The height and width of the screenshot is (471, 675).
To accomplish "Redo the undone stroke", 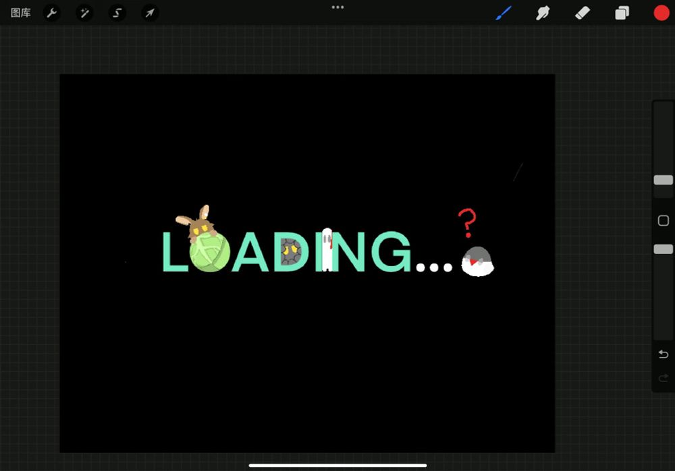I will (664, 378).
